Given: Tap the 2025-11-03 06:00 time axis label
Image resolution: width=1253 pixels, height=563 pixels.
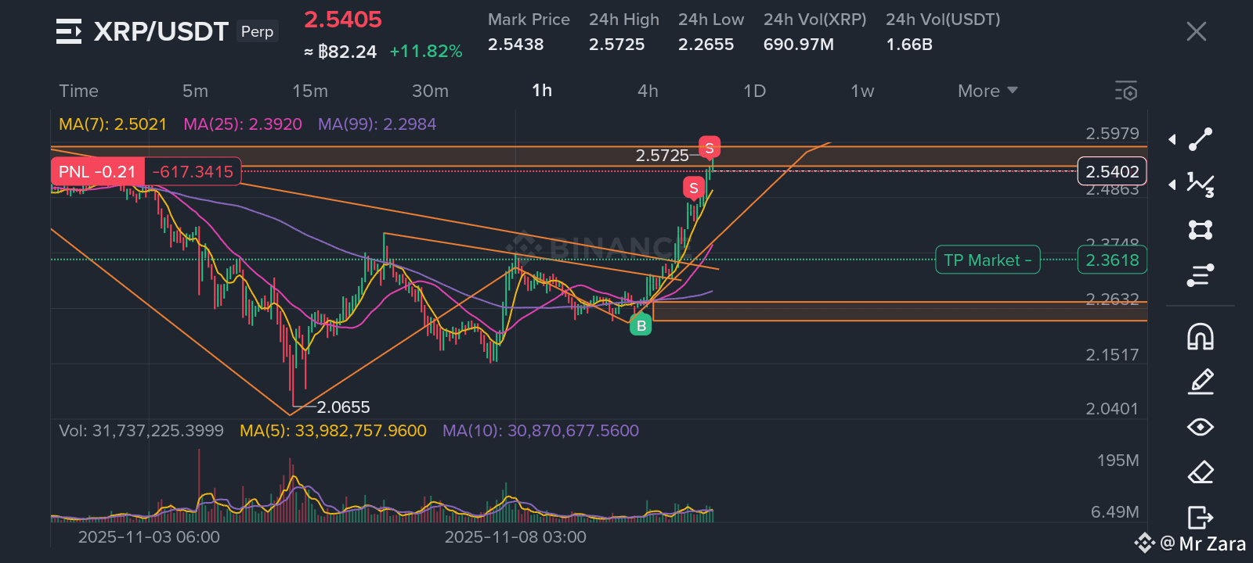Looking at the screenshot, I should (149, 537).
